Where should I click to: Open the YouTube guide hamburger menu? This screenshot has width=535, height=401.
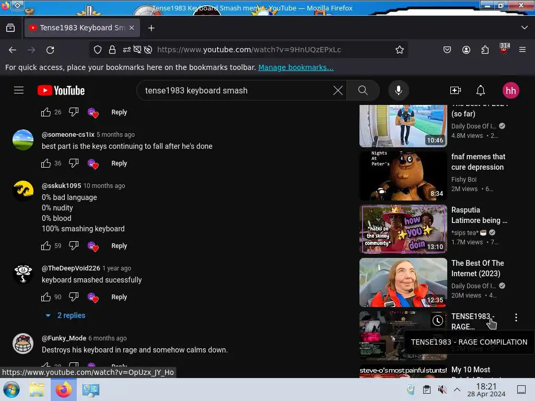click(19, 90)
